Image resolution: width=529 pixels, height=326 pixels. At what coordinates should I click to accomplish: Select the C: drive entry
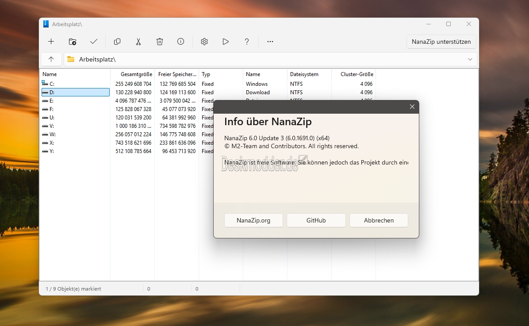pos(52,84)
